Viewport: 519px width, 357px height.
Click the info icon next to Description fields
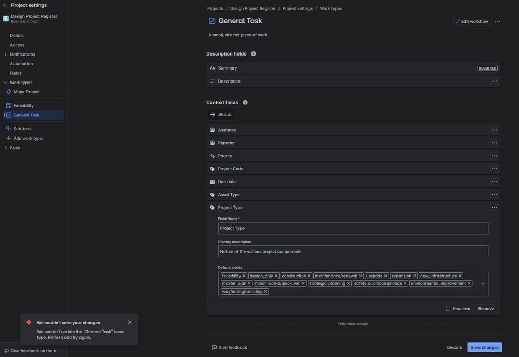click(253, 54)
